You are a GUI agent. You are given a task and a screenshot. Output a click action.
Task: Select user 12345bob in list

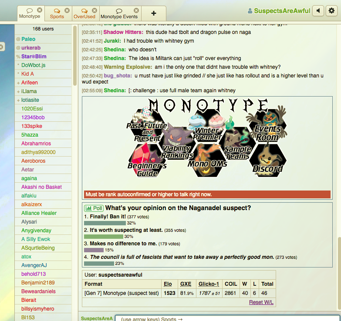(43, 117)
